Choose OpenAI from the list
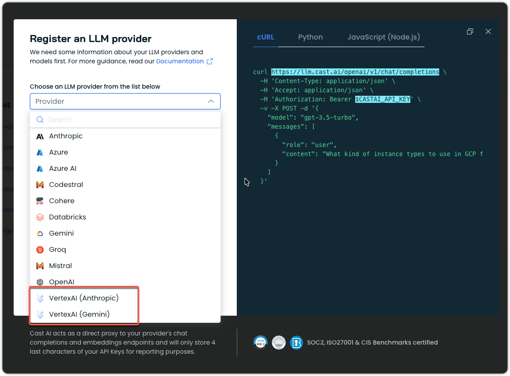The width and height of the screenshot is (510, 376). pos(125,282)
